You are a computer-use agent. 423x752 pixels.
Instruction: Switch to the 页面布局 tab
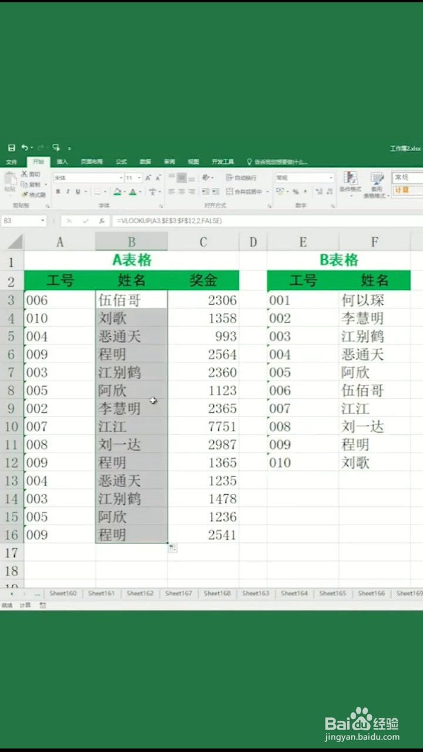(x=92, y=162)
